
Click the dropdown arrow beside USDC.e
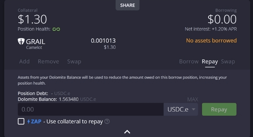pyautogui.click(x=194, y=109)
